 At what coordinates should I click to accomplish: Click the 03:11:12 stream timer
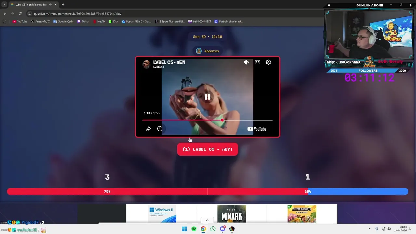click(369, 78)
